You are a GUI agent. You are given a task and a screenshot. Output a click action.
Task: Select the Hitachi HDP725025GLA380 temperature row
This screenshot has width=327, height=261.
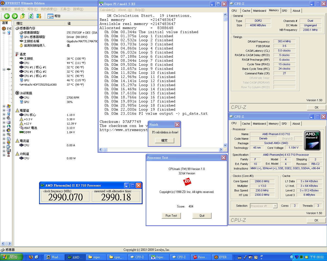coord(56,85)
